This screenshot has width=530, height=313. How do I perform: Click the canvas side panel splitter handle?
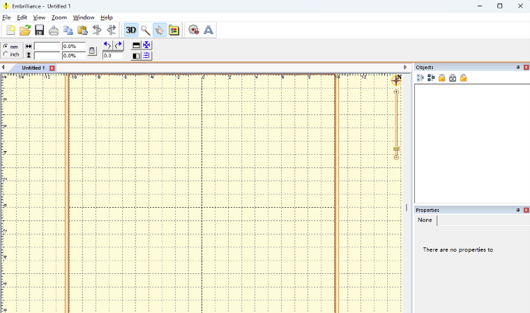point(407,208)
